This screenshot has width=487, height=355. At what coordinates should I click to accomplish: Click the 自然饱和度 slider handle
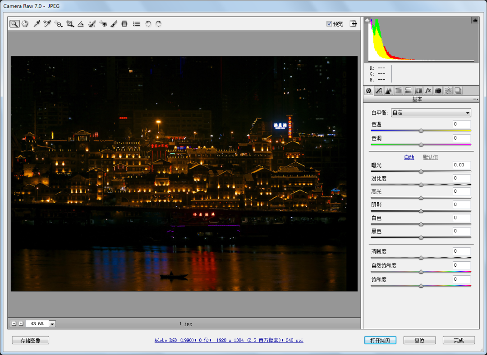pyautogui.click(x=421, y=272)
